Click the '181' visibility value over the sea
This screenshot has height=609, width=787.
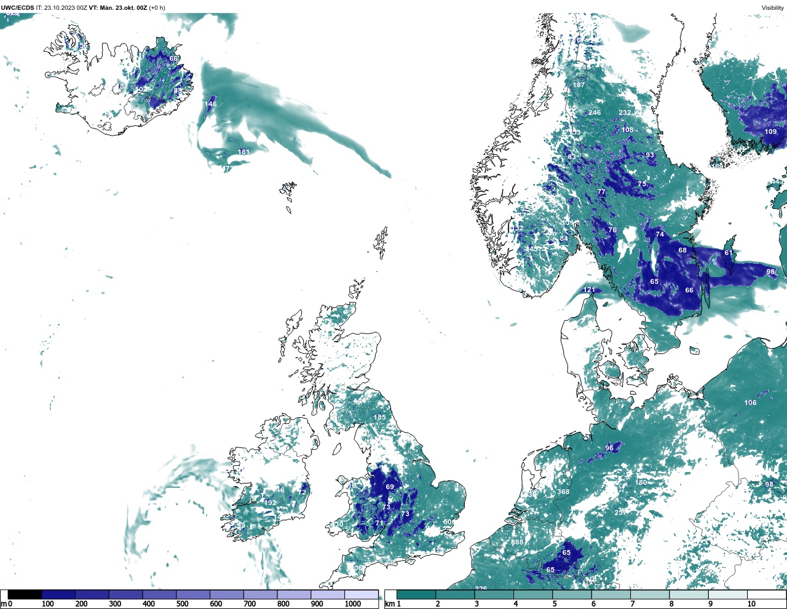pyautogui.click(x=244, y=152)
